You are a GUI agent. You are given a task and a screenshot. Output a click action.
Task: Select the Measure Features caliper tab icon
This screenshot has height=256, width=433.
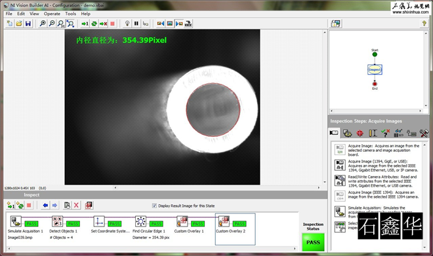[x=373, y=133]
